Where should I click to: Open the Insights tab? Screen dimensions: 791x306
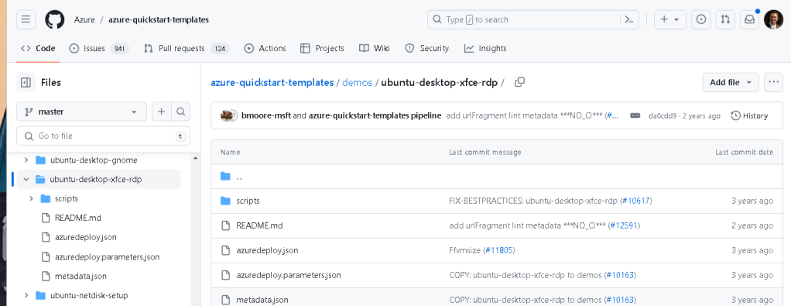point(485,49)
